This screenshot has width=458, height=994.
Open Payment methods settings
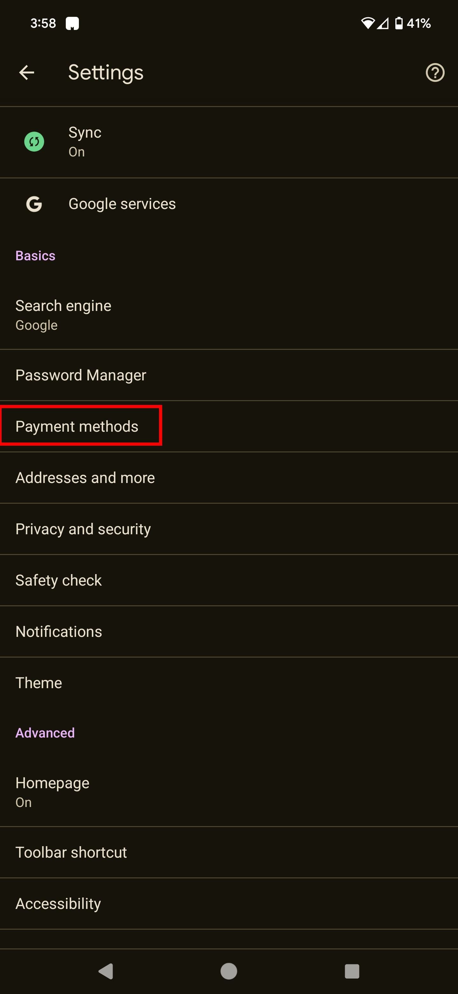coord(77,426)
